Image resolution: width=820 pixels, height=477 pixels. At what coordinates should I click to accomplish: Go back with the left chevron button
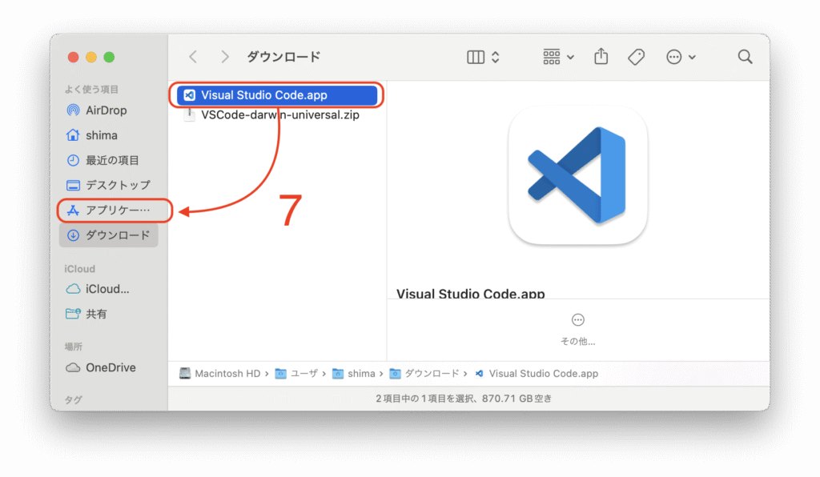[193, 57]
